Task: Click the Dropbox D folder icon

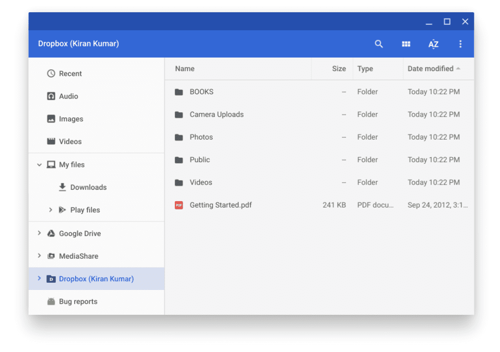Action: (x=51, y=279)
